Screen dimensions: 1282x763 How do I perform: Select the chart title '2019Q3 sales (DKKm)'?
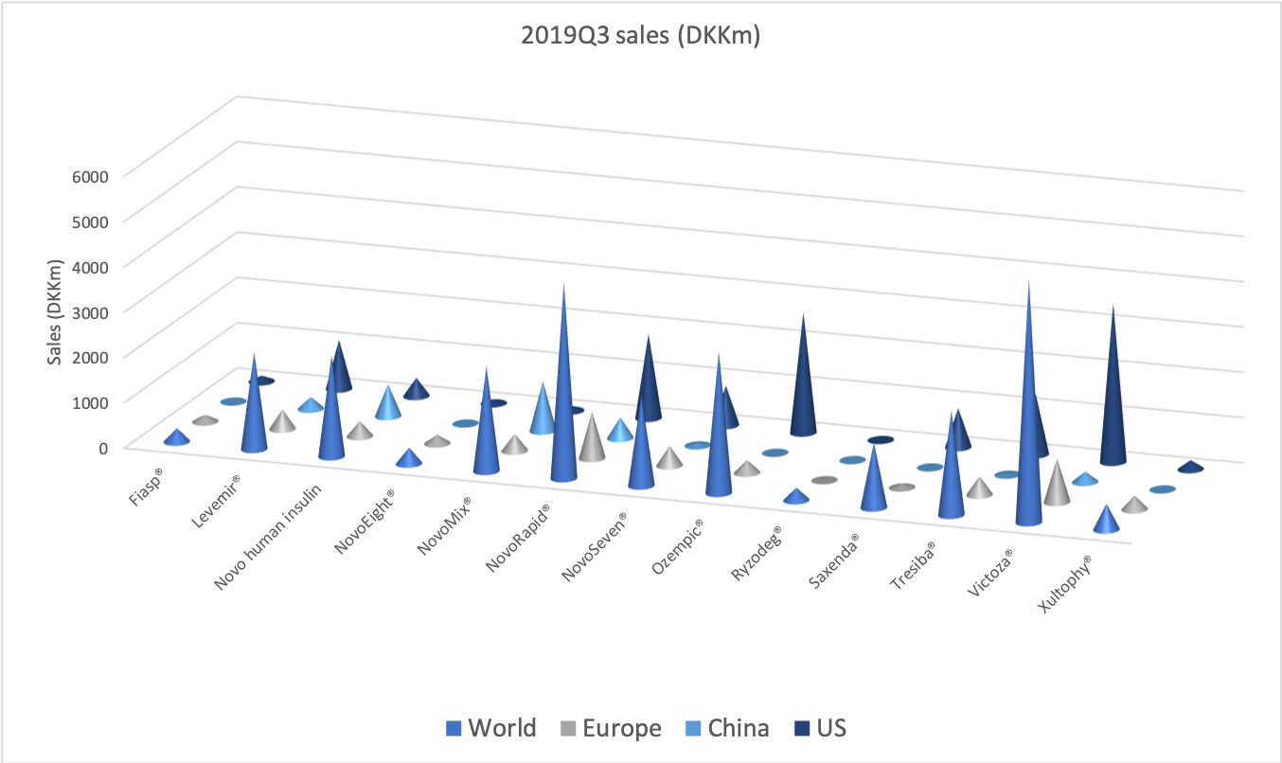[x=642, y=36]
